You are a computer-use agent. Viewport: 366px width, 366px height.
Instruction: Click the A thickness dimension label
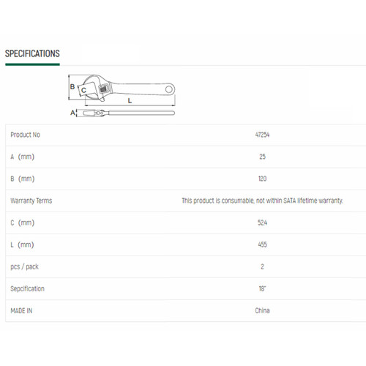[72, 113]
